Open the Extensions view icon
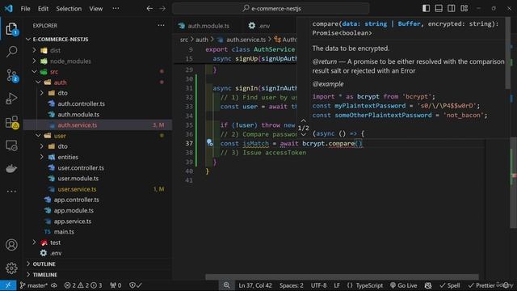Viewport: 517px width, 291px height. (x=11, y=122)
